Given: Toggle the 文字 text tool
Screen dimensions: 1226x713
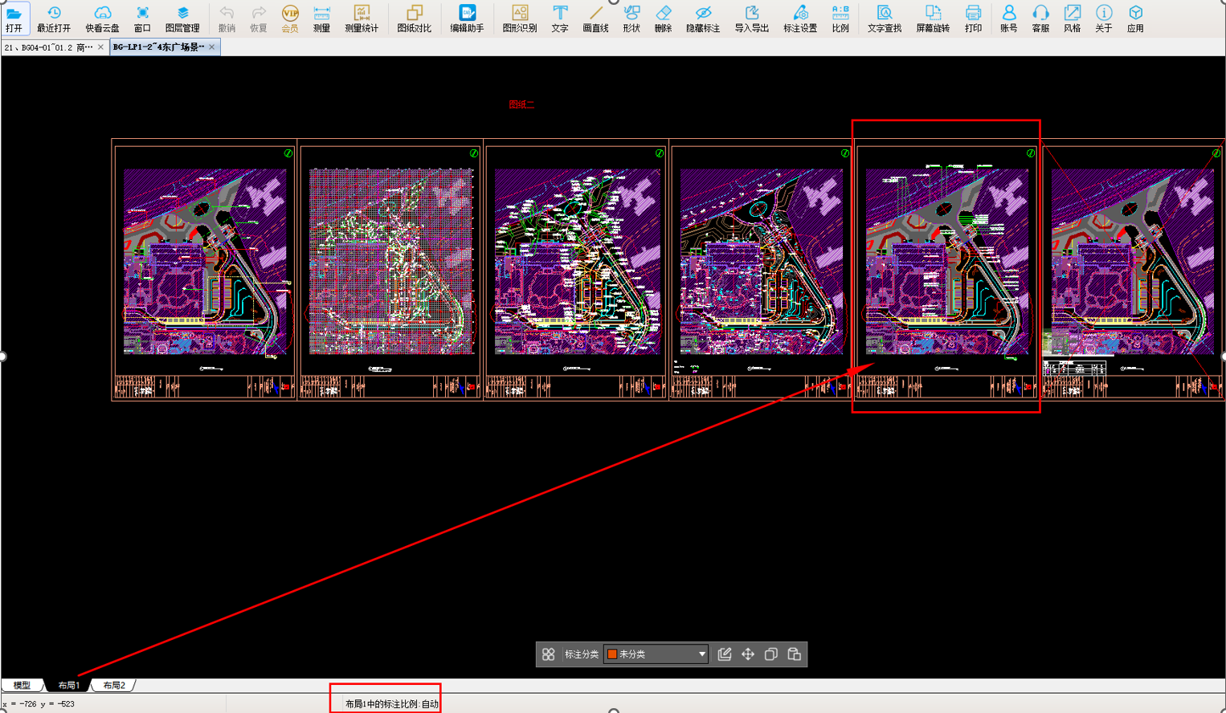Looking at the screenshot, I should coord(560,18).
